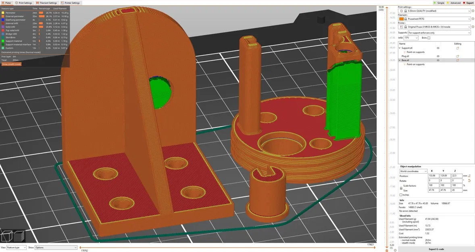Click Filament preset gear edit icon
The width and height of the screenshot is (475, 252).
click(473, 19)
